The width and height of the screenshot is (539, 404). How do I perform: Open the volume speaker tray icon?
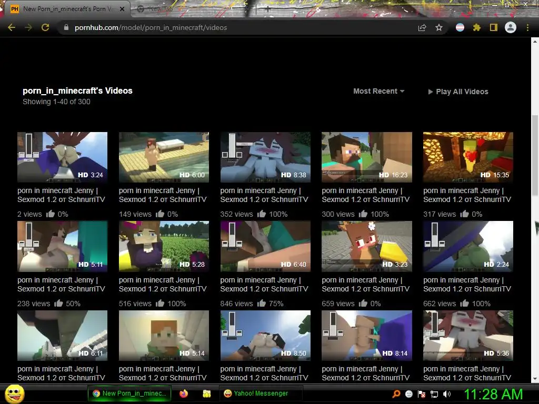point(447,394)
